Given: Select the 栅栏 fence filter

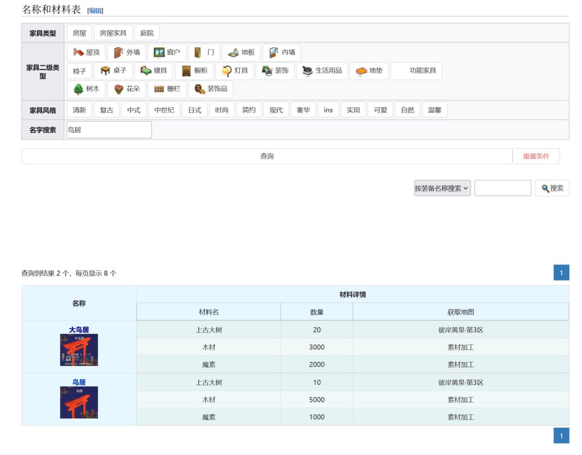Looking at the screenshot, I should [167, 89].
